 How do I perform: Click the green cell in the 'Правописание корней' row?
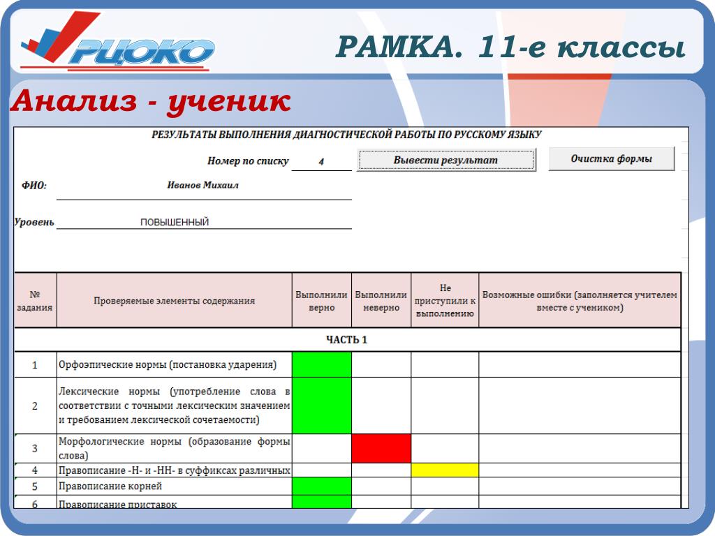point(321,486)
